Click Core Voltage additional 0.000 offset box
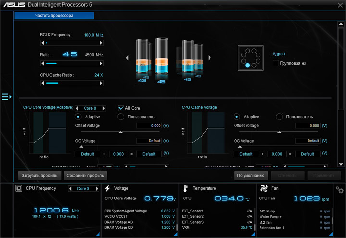346x238 pixels. 119,154
